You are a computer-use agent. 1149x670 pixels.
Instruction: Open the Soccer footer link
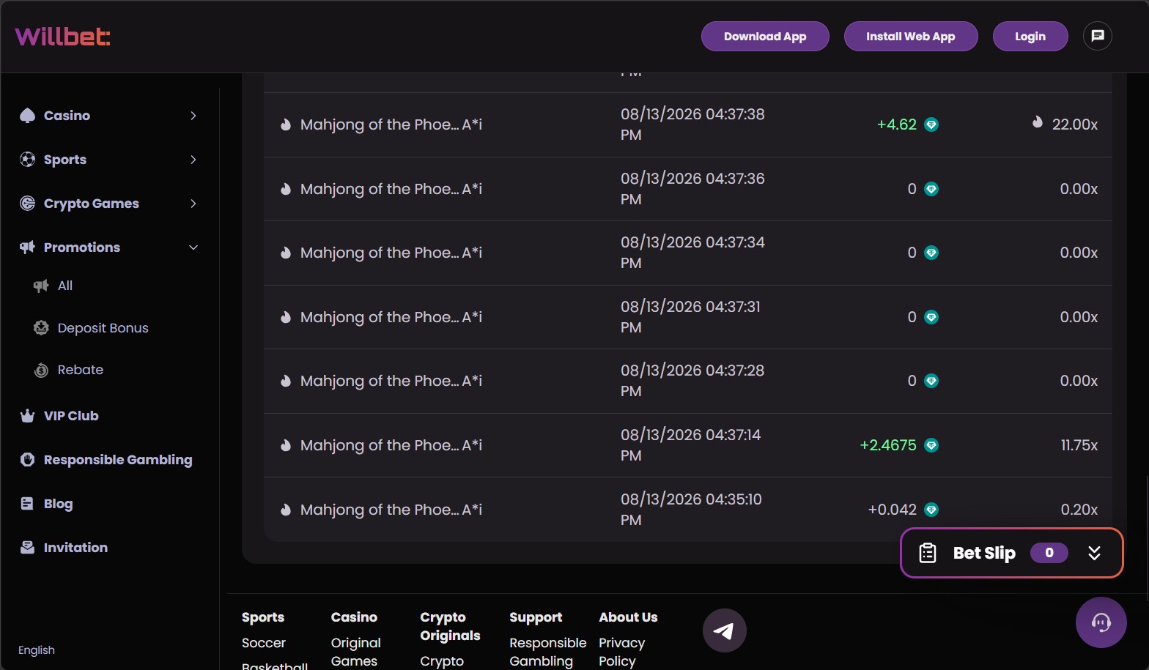(x=264, y=643)
